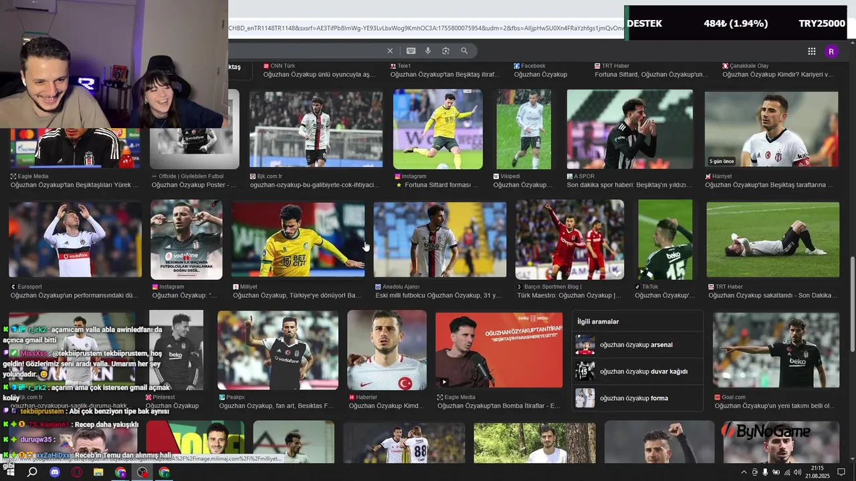Open the Meet Now tray icon
This screenshot has height=481, width=856.
(x=755, y=472)
